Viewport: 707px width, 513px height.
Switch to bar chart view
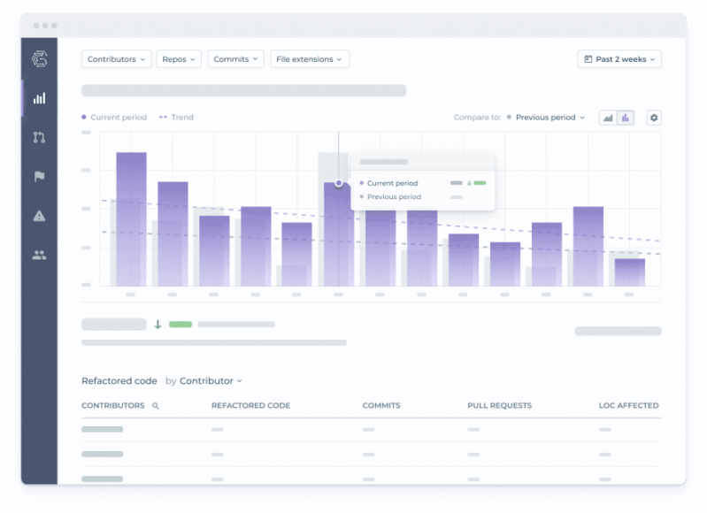626,118
